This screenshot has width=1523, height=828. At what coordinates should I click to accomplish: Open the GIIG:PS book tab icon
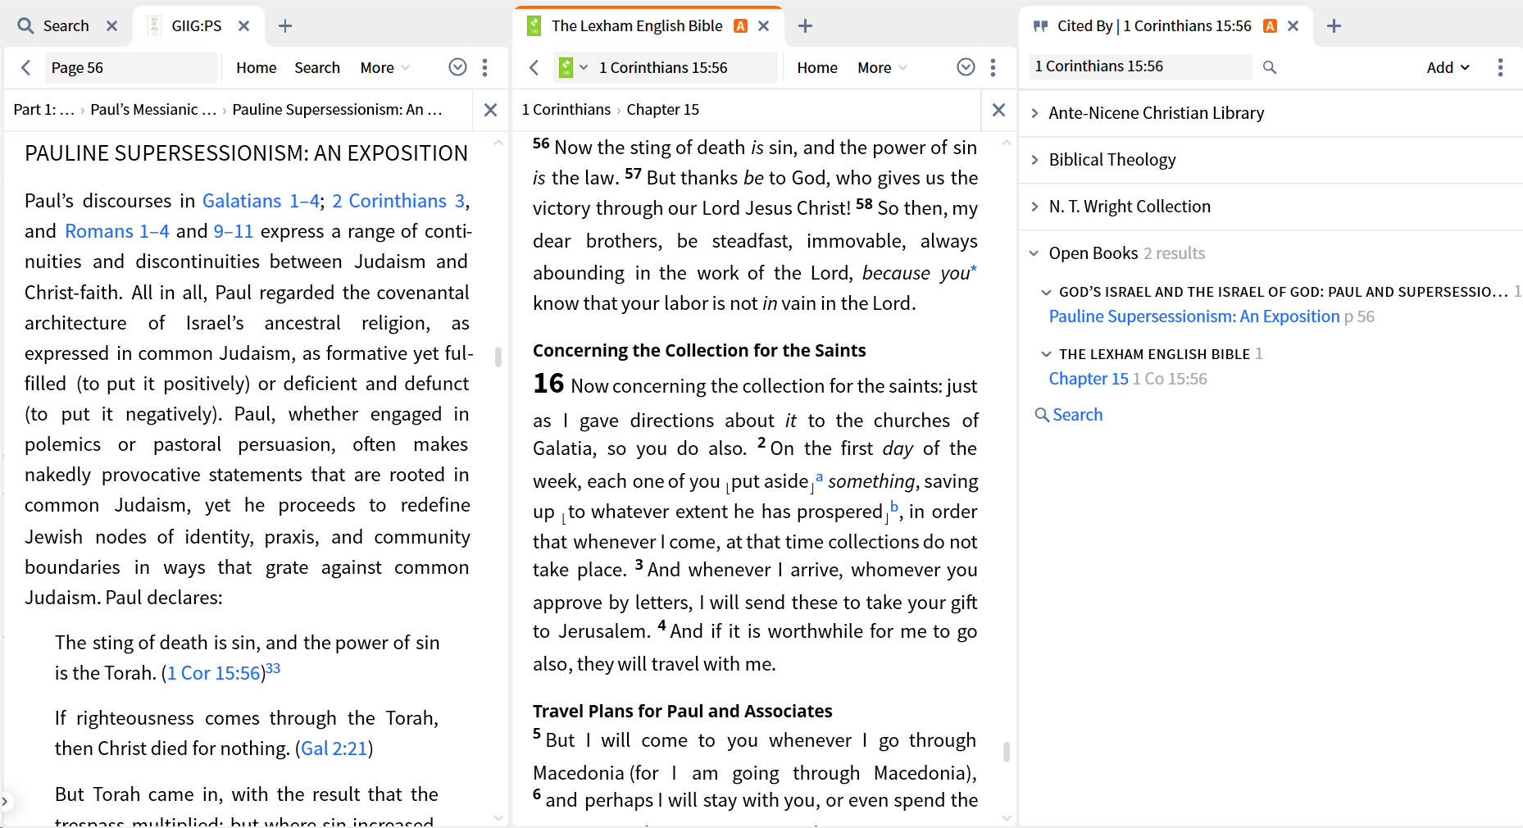coord(153,26)
